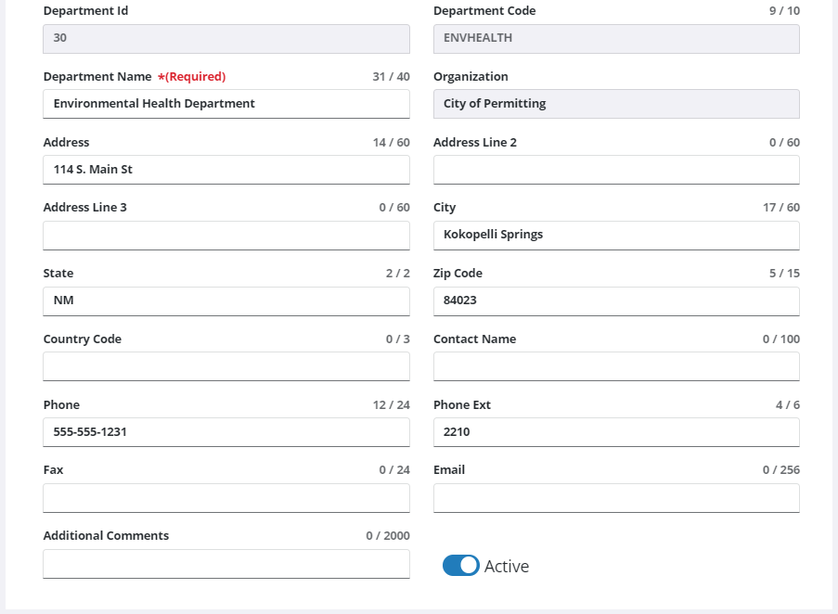The image size is (838, 614).
Task: Click the empty Address Line 2 field
Action: [615, 170]
